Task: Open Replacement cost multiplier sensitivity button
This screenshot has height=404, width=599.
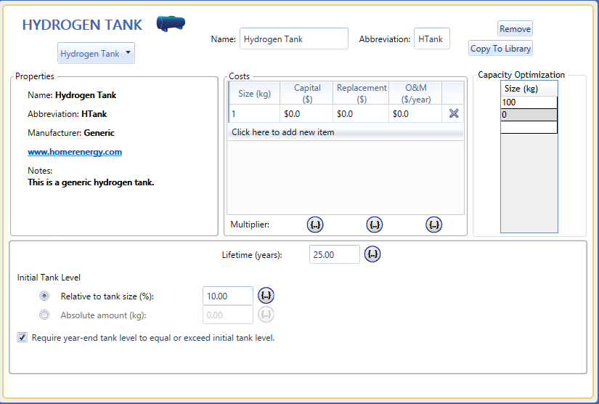Action: [375, 225]
